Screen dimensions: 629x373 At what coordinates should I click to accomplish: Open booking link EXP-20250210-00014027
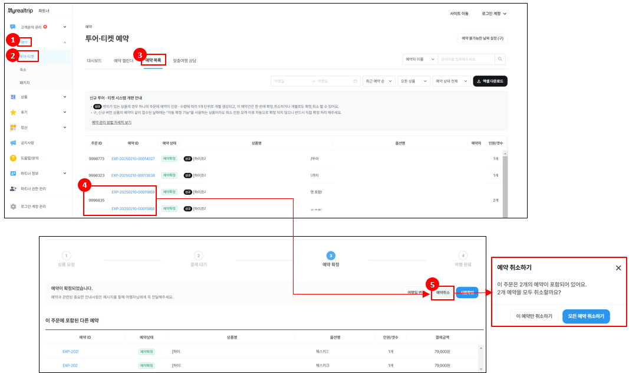pyautogui.click(x=133, y=159)
